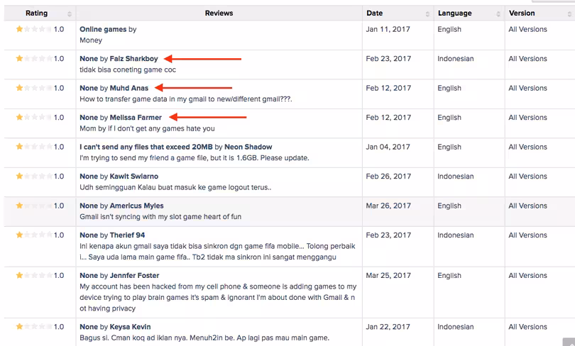Click the sort arrows in the Version header
The image size is (575, 346).
pyautogui.click(x=569, y=14)
